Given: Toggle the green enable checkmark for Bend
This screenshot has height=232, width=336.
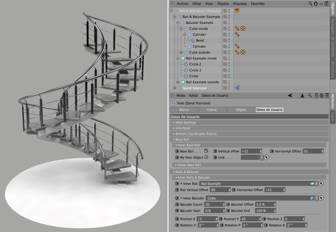Looking at the screenshot, I should click(231, 41).
